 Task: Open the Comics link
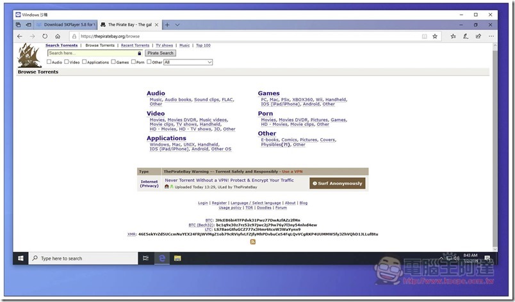(289, 140)
